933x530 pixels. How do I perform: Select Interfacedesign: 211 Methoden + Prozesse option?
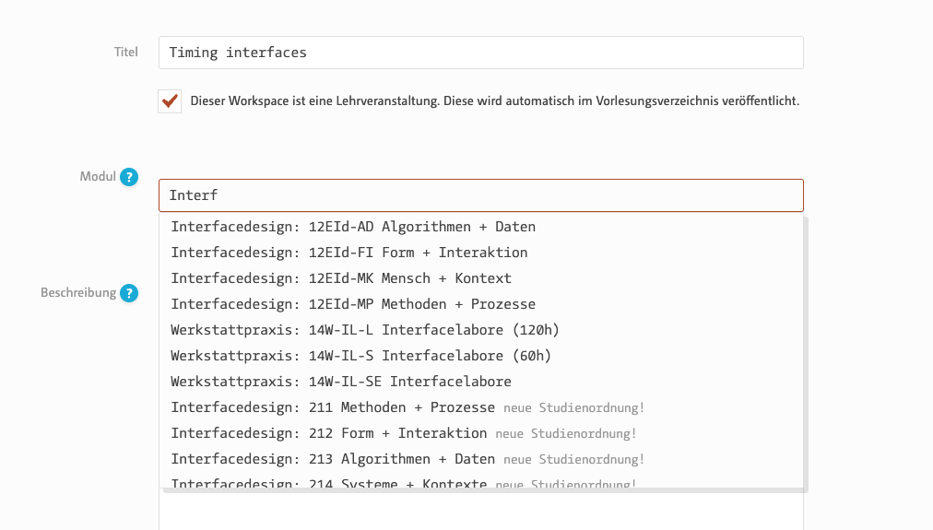(x=480, y=407)
